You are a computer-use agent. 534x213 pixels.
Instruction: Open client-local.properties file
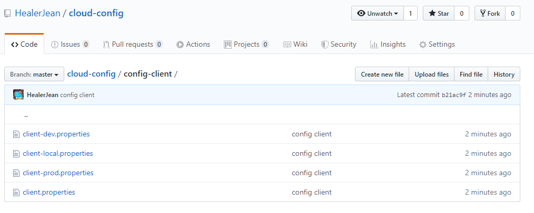(x=58, y=153)
